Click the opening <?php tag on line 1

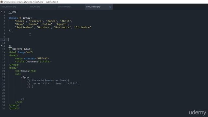[x=12, y=12]
